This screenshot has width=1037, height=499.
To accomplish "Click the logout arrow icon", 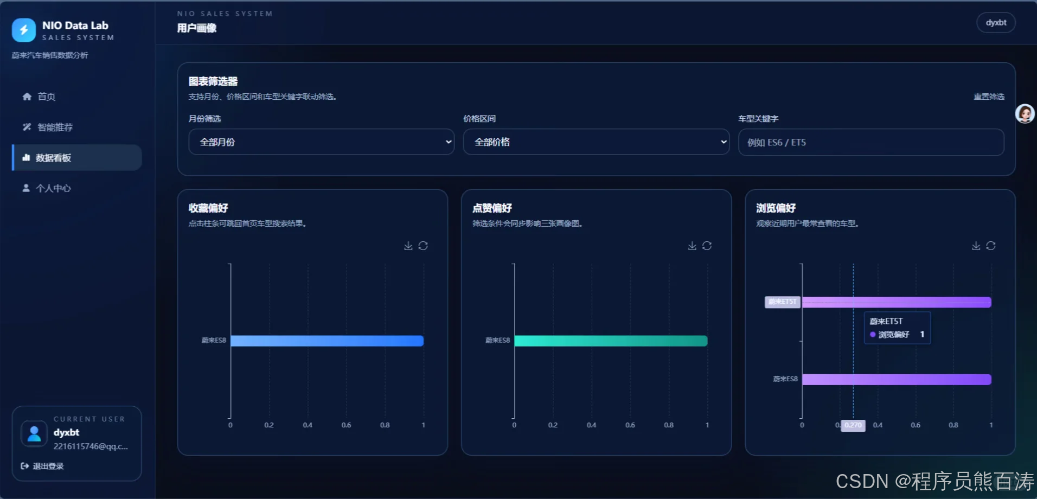I will (x=25, y=466).
